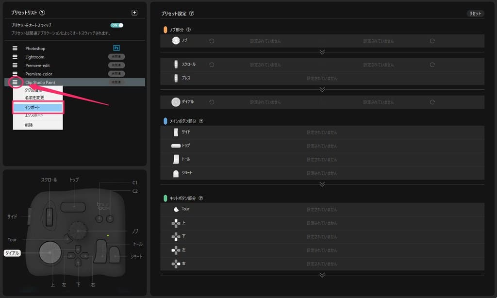Toggle the association badge for Premiere-color
Viewport: 497px width, 298px height.
tap(116, 74)
